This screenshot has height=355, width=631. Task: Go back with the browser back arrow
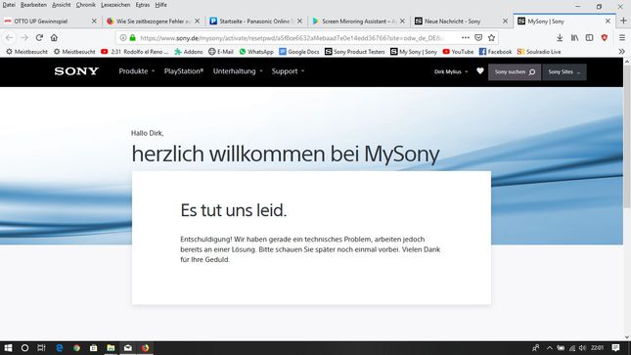tap(9, 38)
